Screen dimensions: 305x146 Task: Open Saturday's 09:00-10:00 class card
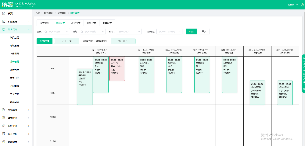point(257,93)
